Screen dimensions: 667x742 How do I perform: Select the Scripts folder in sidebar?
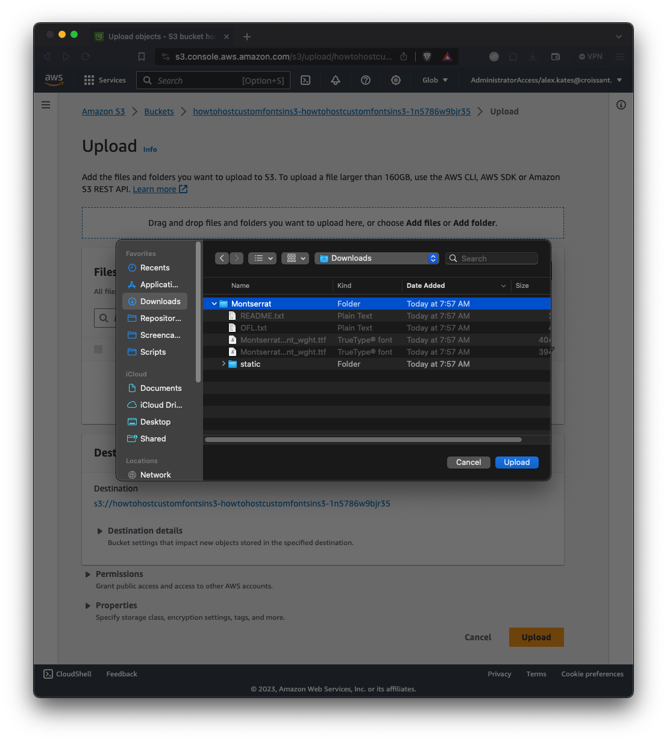point(155,352)
